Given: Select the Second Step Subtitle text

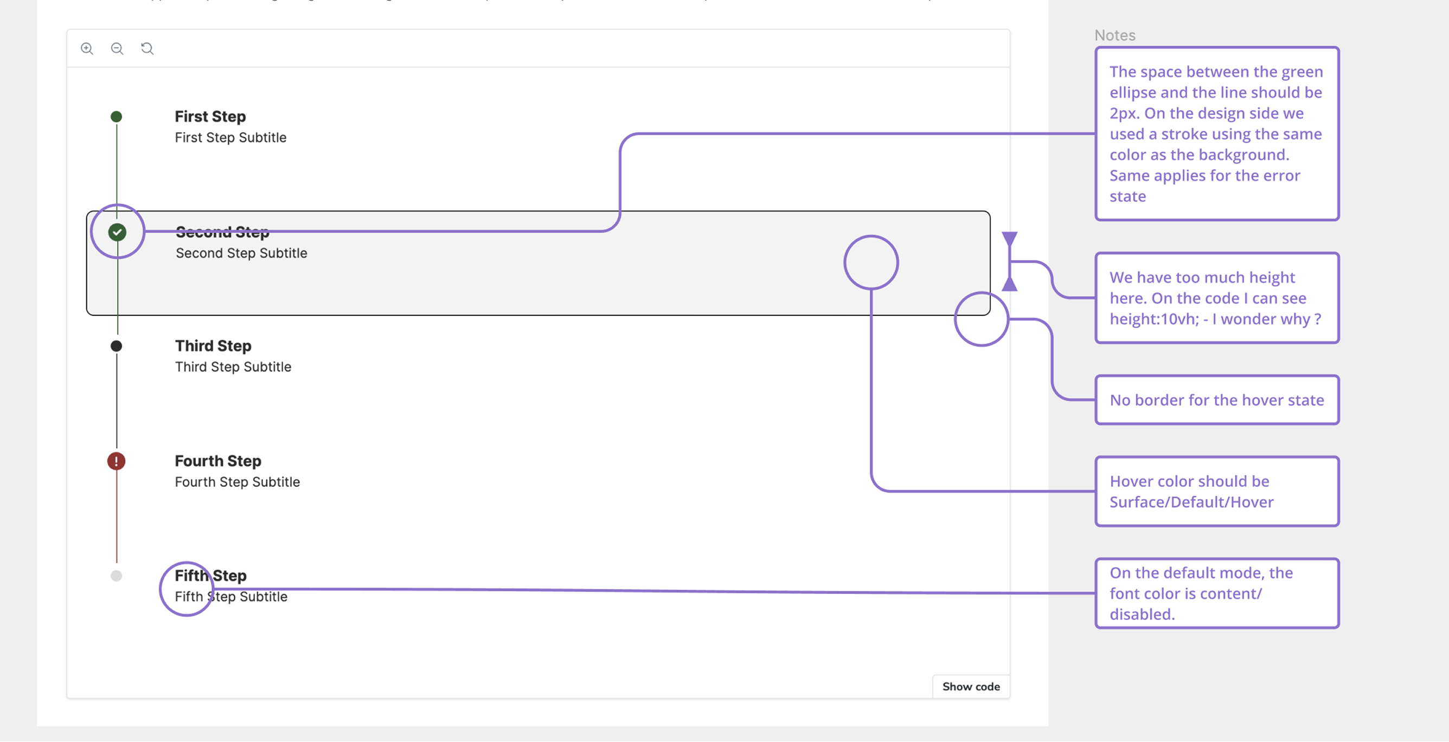Looking at the screenshot, I should tap(241, 254).
